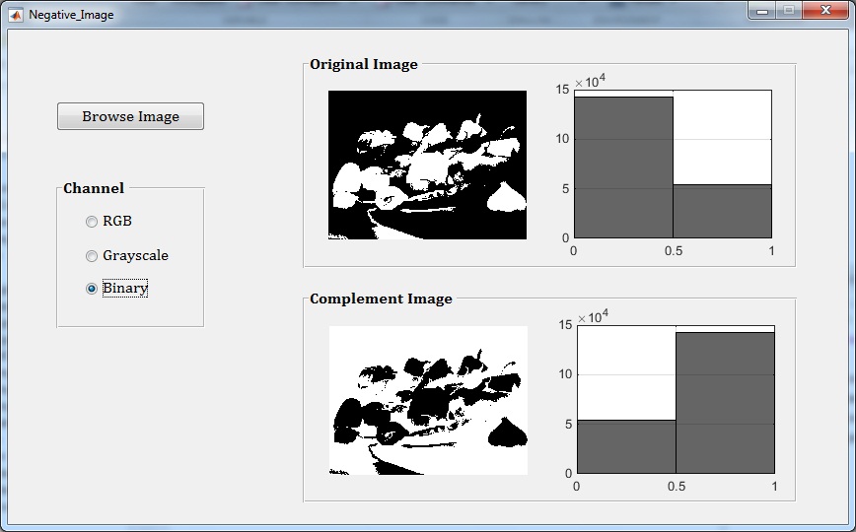Select the Binary radio button
The width and height of the screenshot is (856, 532).
93,289
